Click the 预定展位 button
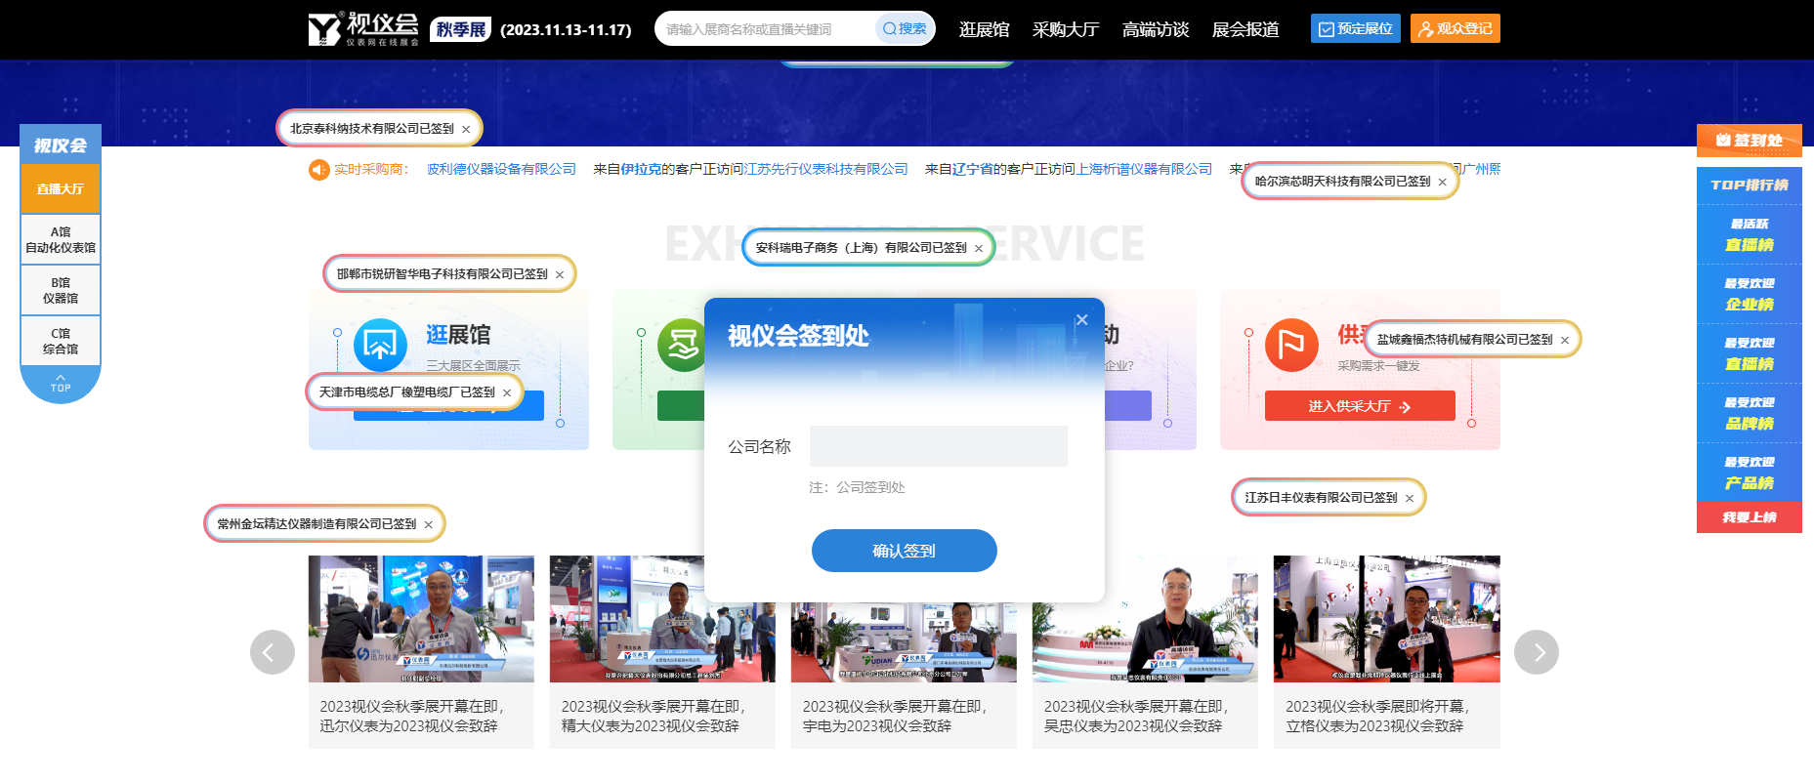This screenshot has height=783, width=1814. click(x=1355, y=28)
